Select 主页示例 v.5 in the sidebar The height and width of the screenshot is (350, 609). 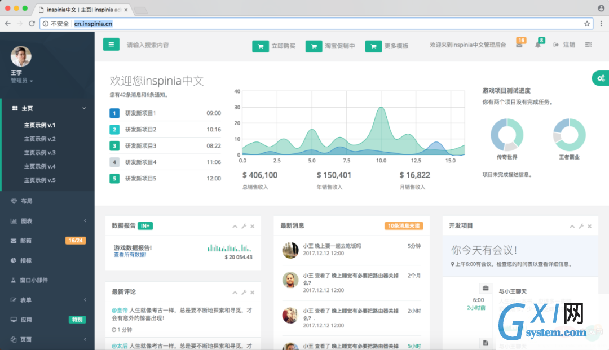point(39,180)
